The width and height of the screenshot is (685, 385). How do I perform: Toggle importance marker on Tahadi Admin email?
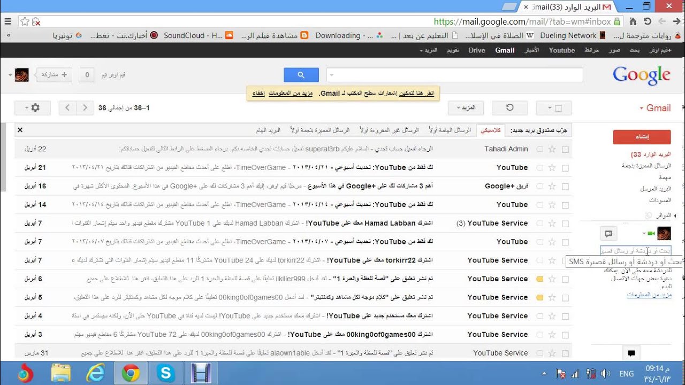tap(539, 149)
